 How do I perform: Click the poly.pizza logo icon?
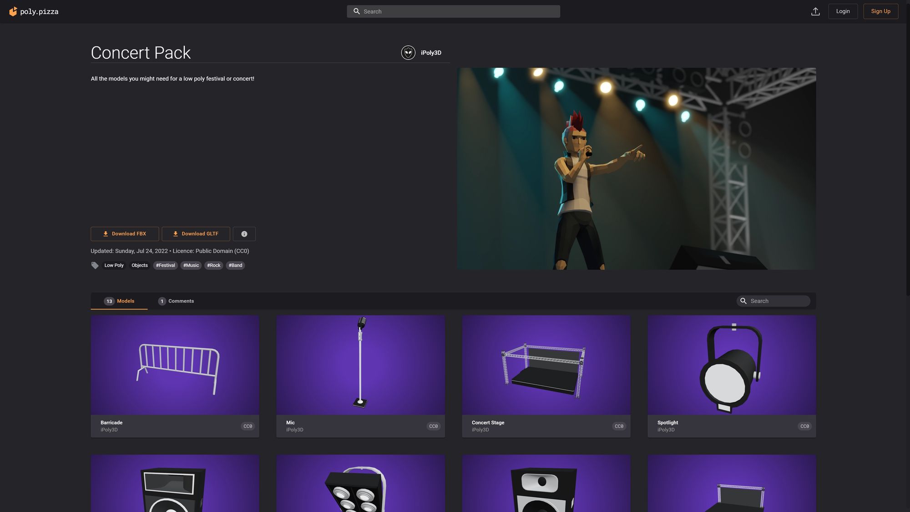click(13, 11)
